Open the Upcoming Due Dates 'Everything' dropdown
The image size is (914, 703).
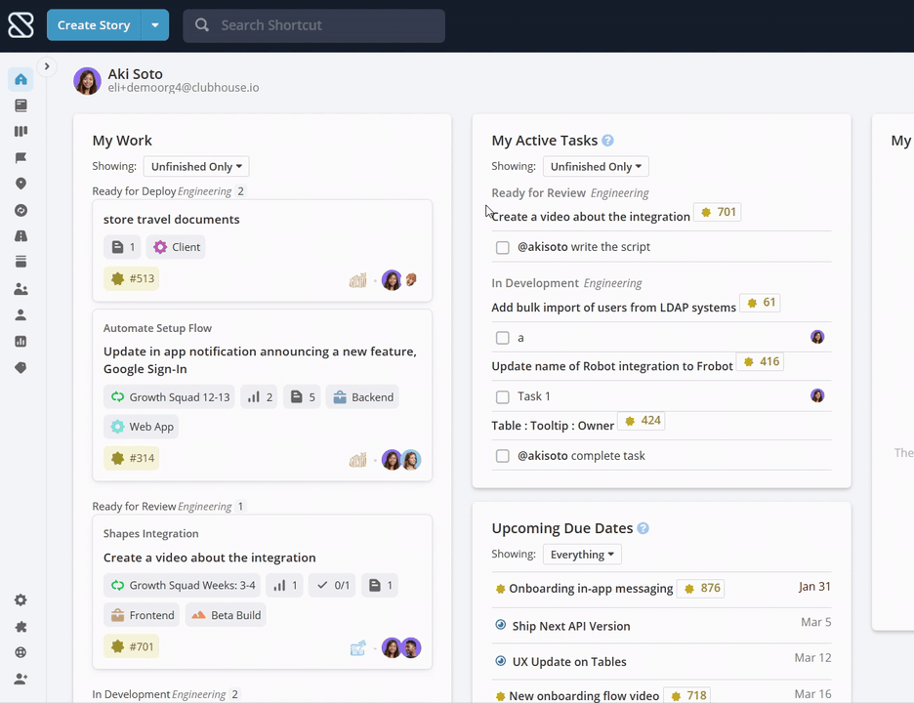[582, 555]
